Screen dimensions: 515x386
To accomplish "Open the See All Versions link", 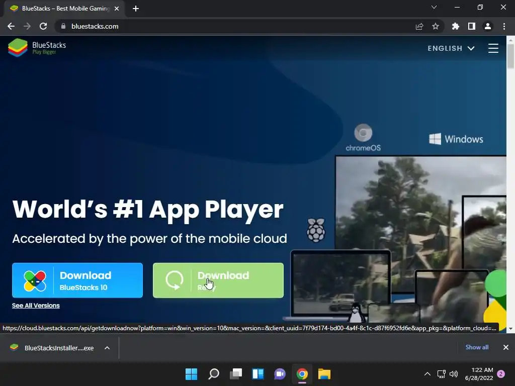I will coord(36,306).
